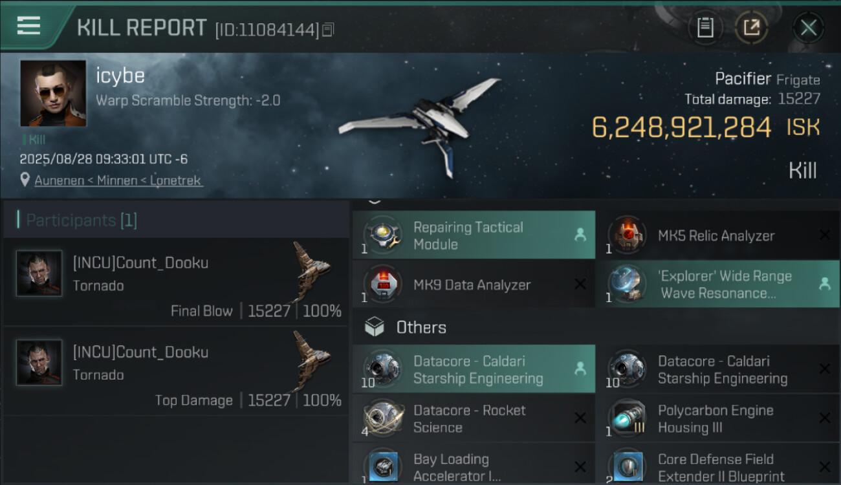This screenshot has height=485, width=841.
Task: Click the clipboard report icon
Action: pyautogui.click(x=704, y=28)
